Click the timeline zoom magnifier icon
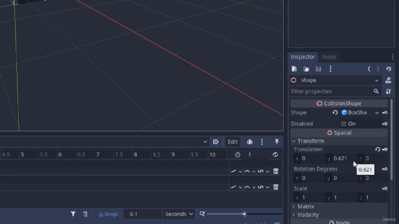Viewport: 399px width, 224px height. (x=202, y=214)
